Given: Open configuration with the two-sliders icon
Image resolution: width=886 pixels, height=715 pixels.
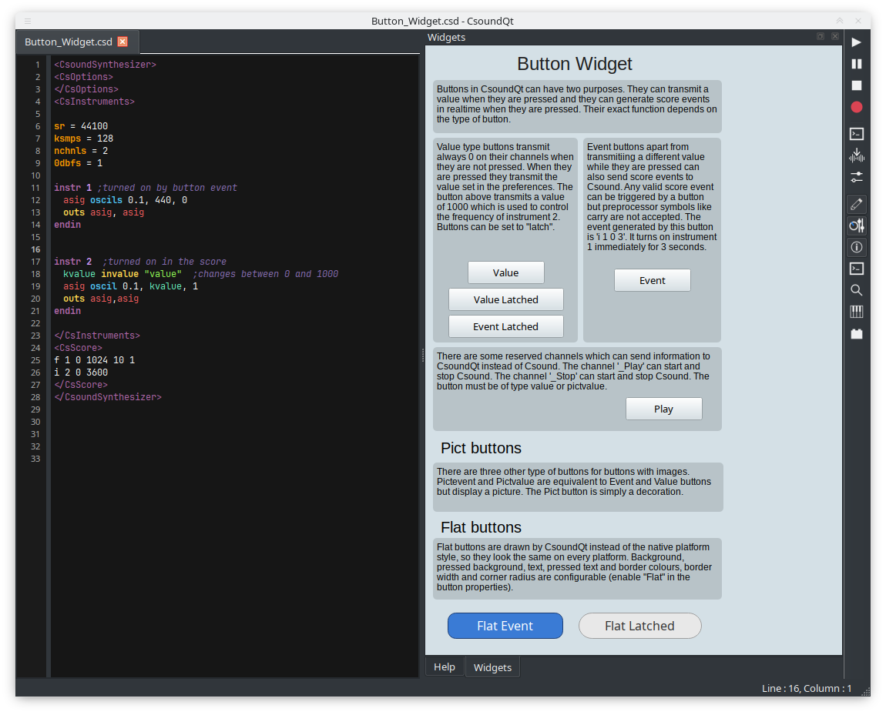Looking at the screenshot, I should click(857, 177).
